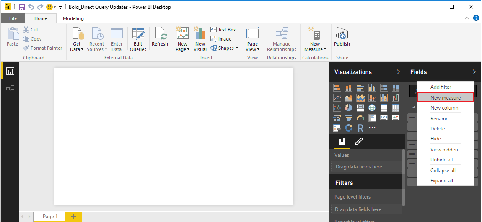Redo the last action
The width and height of the screenshot is (482, 222).
pyautogui.click(x=40, y=7)
